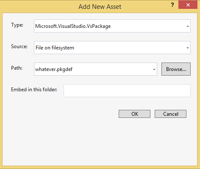Click blank space between Path box and Browse
Image resolution: width=200 pixels, height=169 pixels.
pos(159,69)
